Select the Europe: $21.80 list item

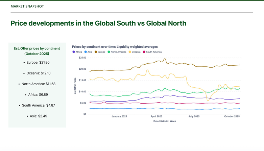click(38, 63)
